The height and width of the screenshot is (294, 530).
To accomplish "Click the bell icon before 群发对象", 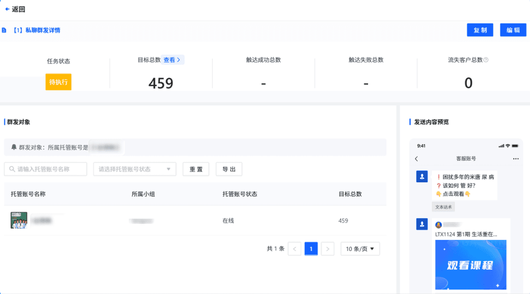I will 14,147.
